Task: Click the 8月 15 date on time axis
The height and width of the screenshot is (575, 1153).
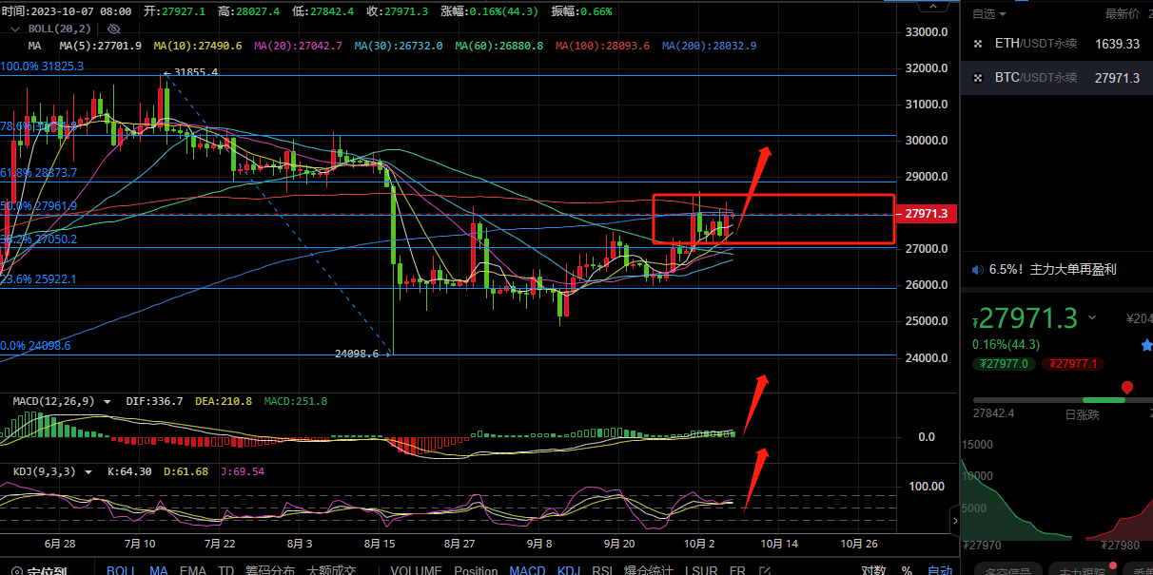Action: tap(379, 544)
